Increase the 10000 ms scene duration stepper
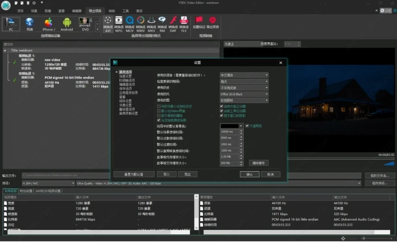The height and width of the screenshot is (242, 397). 241,130
